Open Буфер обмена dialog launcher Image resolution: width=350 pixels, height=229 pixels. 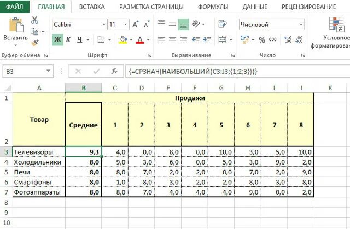coord(46,55)
